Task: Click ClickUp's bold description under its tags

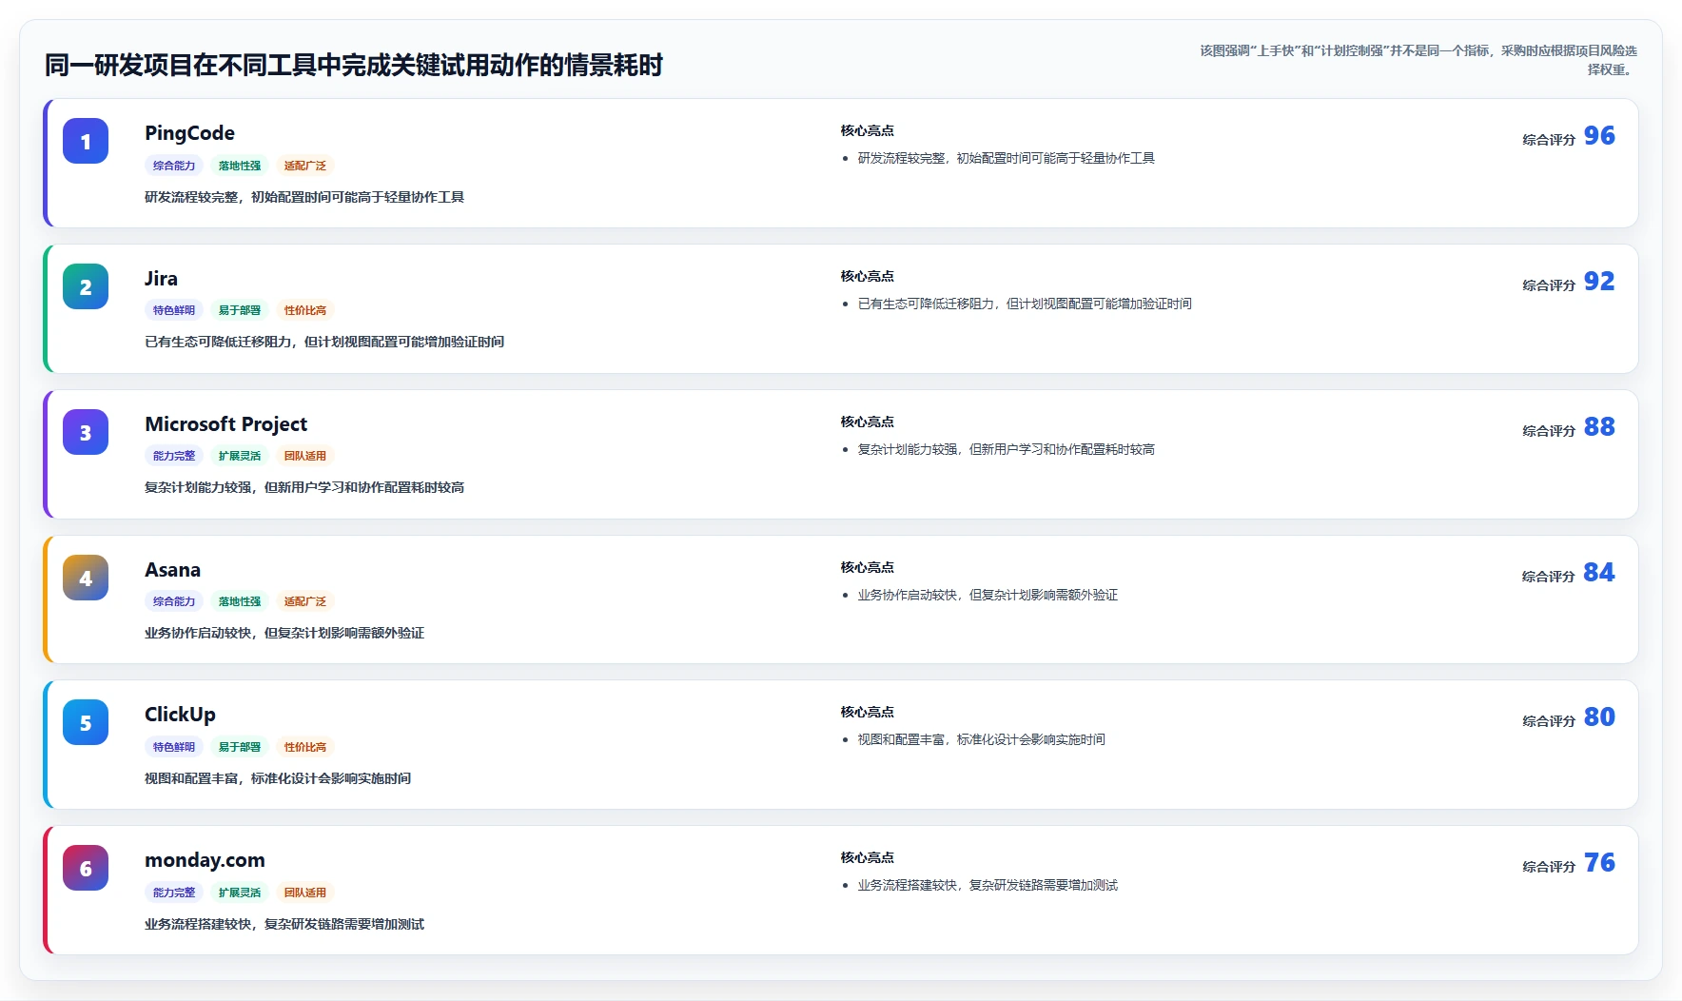Action: pyautogui.click(x=278, y=779)
